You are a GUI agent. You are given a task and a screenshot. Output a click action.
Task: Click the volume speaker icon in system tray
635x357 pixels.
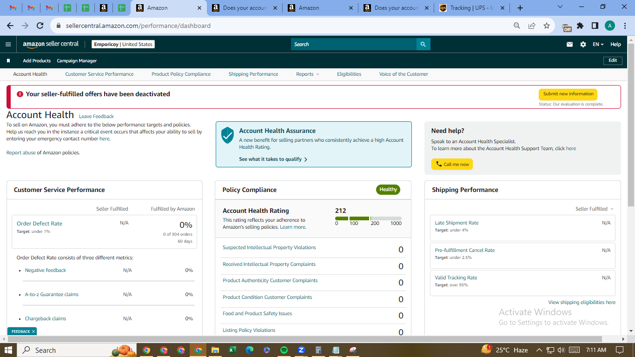click(x=561, y=350)
